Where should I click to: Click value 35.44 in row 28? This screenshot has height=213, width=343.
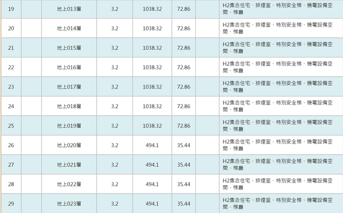[184, 184]
